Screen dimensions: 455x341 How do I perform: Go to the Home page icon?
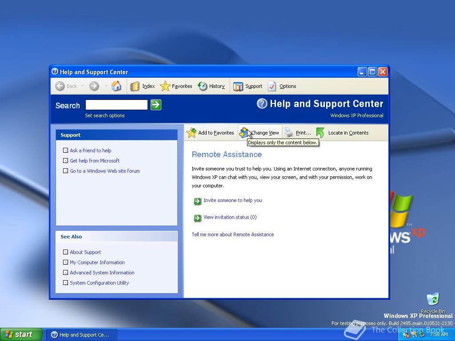coord(116,86)
